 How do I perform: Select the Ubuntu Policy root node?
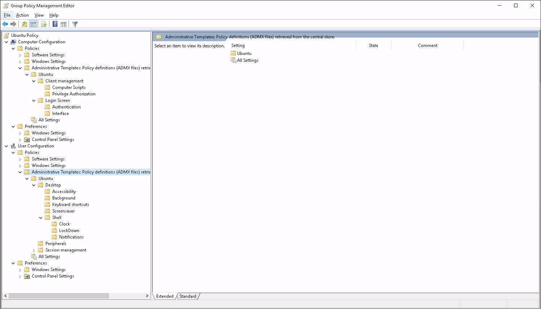(x=25, y=35)
